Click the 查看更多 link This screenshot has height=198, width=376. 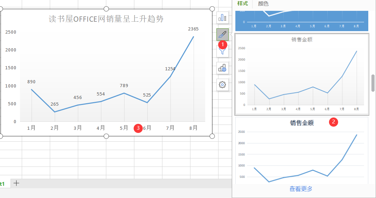[301, 189]
